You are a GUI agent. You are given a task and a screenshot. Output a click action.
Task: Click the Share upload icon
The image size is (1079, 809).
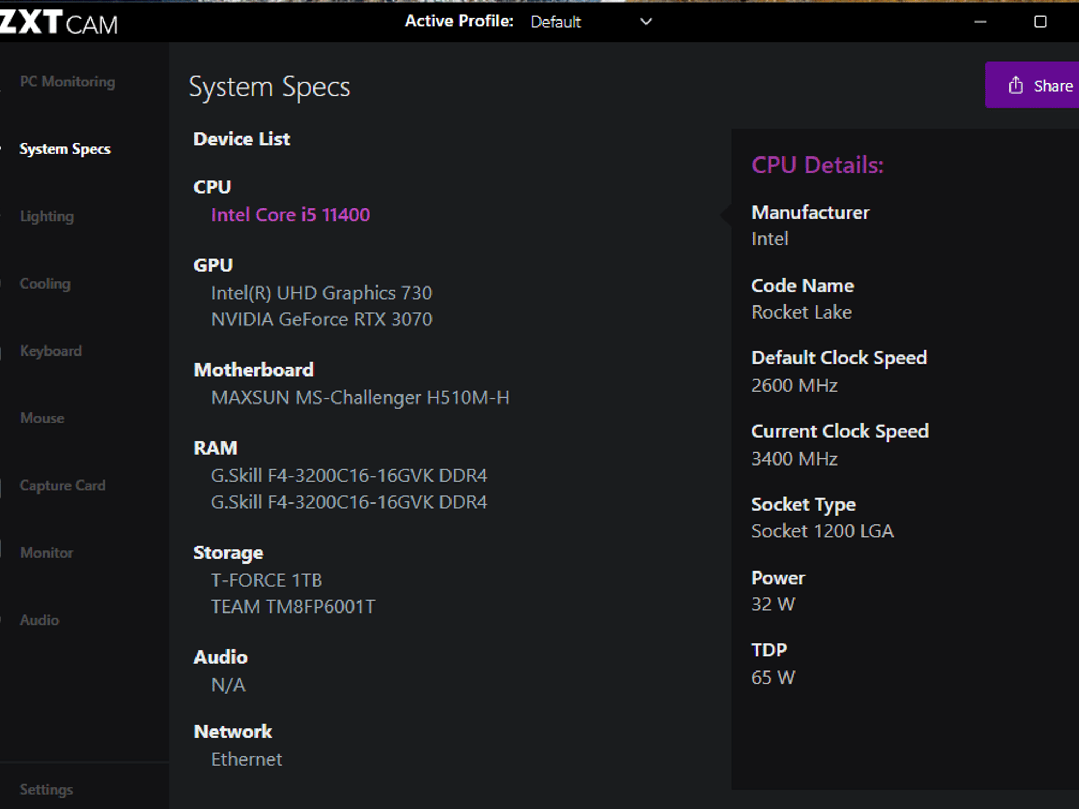1016,85
